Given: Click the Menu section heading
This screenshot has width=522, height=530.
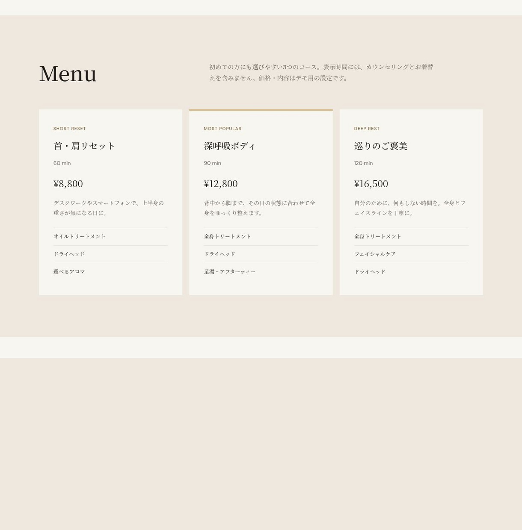Looking at the screenshot, I should 68,74.
